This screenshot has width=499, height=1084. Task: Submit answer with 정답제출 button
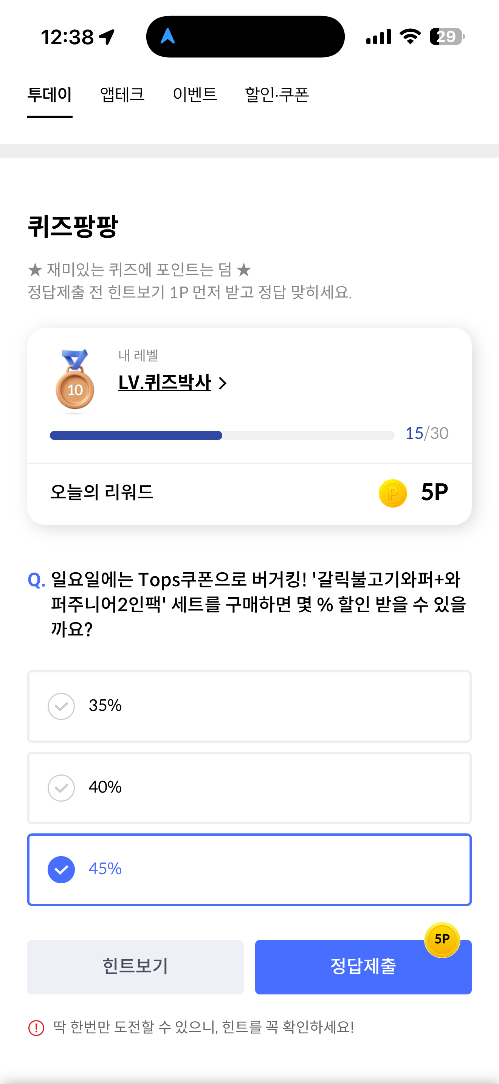pos(363,967)
